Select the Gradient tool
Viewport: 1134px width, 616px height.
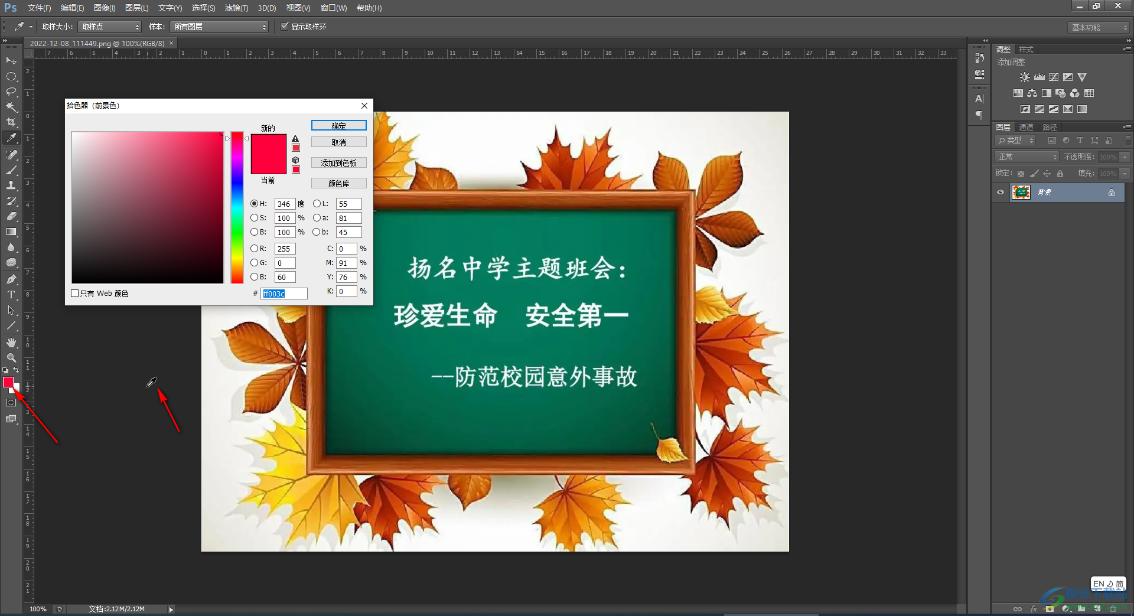[11, 232]
